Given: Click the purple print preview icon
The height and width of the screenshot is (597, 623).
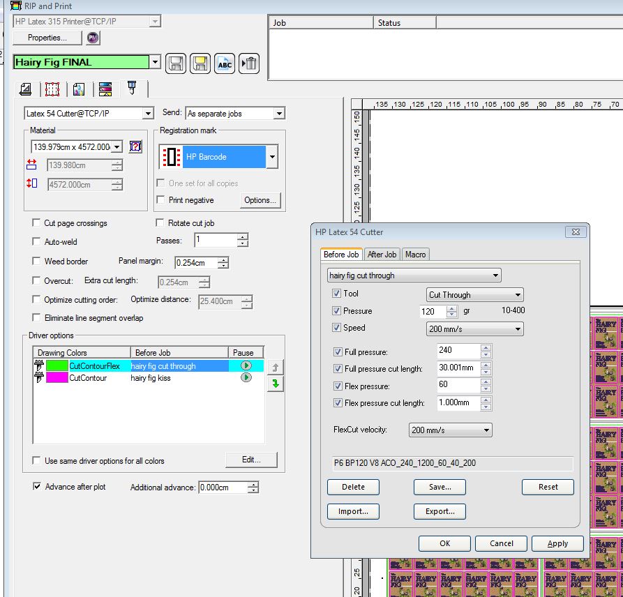Looking at the screenshot, I should pyautogui.click(x=93, y=38).
